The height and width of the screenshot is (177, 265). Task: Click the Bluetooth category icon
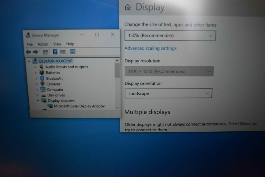click(42, 78)
